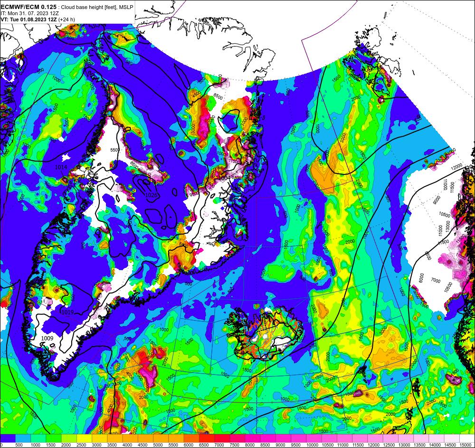Click the pale pink 14000–14500 legend swatch

[437, 439]
